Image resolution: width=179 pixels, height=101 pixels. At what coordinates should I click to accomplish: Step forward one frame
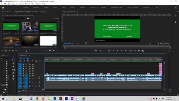pos(121,51)
